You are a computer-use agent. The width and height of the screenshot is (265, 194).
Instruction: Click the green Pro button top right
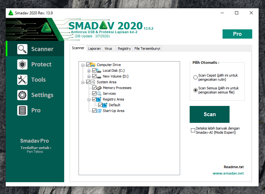[237, 34]
